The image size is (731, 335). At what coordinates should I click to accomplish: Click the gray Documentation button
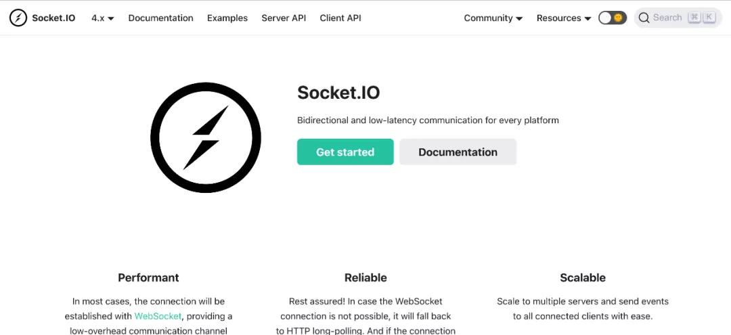point(458,152)
